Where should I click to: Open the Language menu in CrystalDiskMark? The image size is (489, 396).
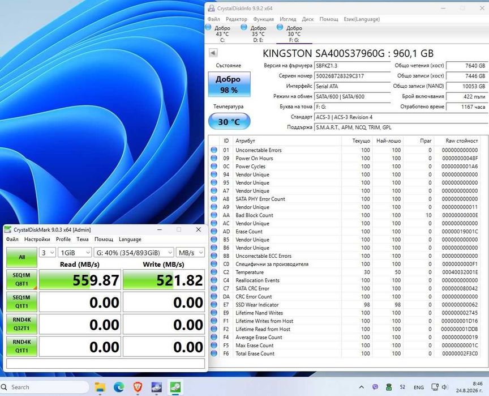pyautogui.click(x=130, y=239)
